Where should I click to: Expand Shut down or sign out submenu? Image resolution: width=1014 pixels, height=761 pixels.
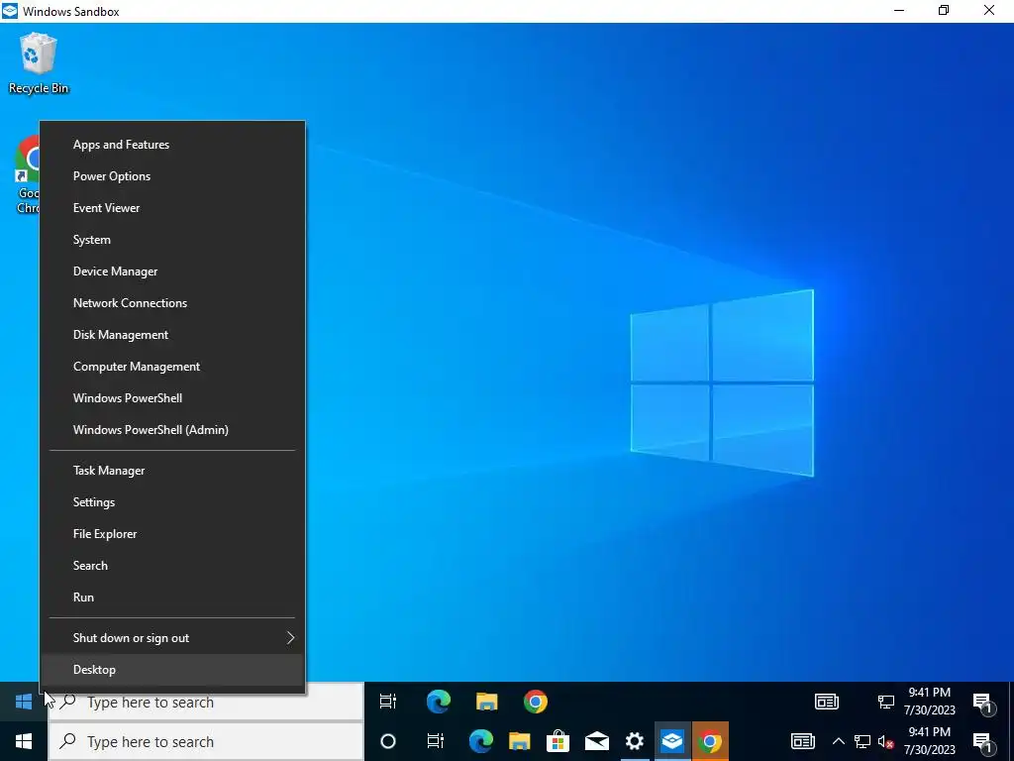(x=172, y=638)
